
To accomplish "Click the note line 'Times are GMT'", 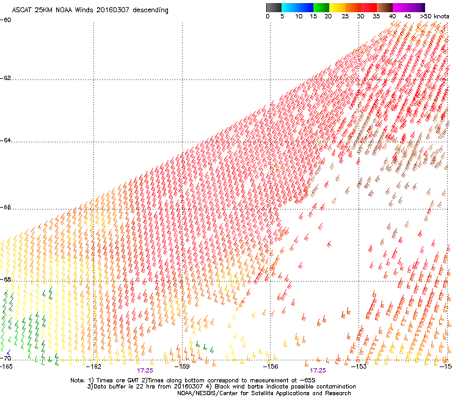I will (x=118, y=381).
